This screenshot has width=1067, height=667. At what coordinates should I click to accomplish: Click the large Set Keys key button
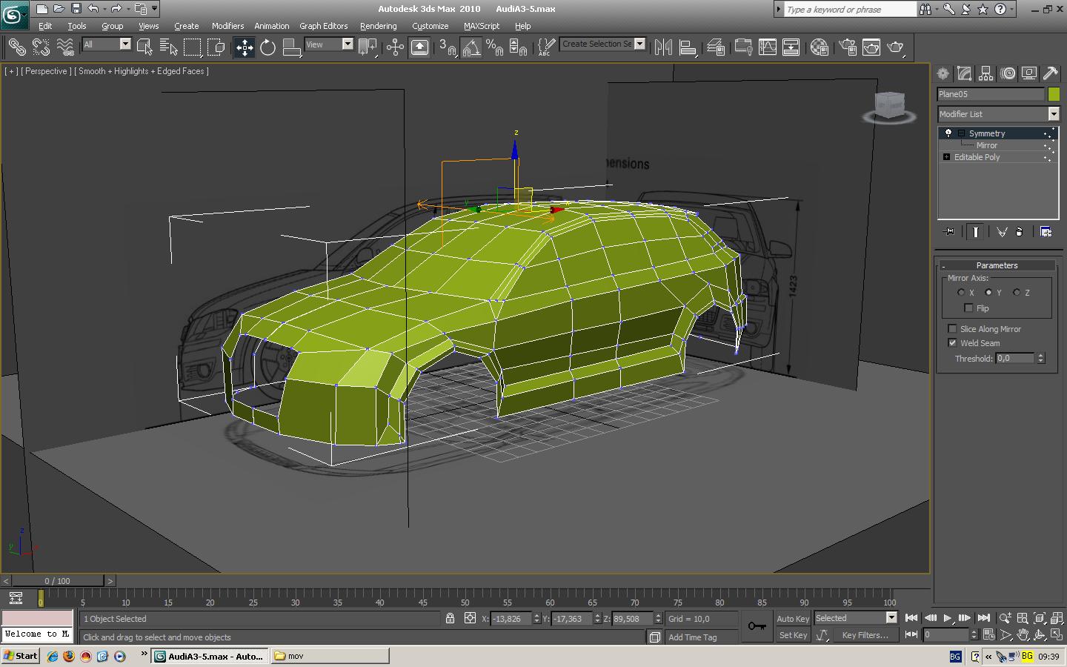coord(757,626)
